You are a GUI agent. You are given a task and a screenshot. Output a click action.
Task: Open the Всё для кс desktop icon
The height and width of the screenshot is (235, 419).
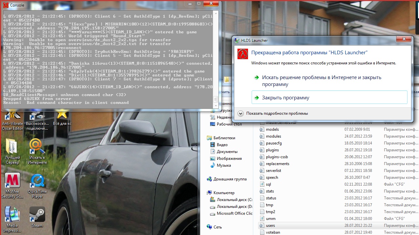coord(62,119)
